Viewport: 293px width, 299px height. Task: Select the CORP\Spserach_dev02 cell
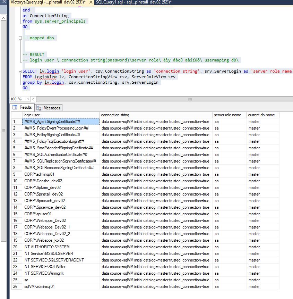coord(61,201)
